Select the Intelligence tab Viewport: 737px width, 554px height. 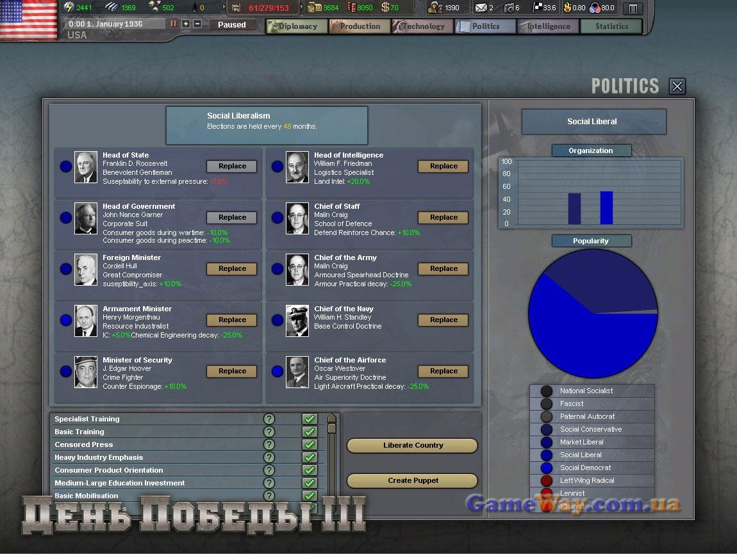pos(548,26)
